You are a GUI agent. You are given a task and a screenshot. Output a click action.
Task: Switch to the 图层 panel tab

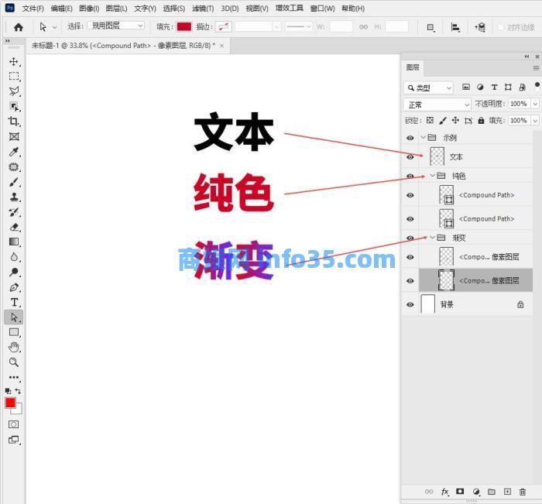413,67
